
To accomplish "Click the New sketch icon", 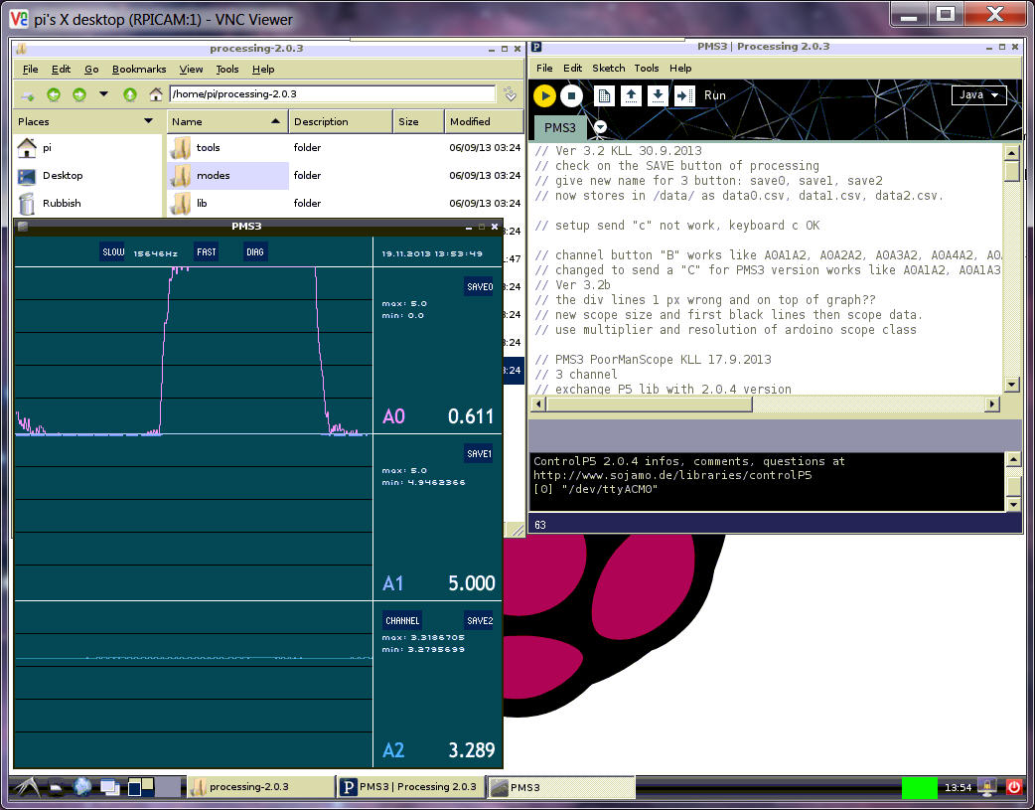I will [x=604, y=95].
